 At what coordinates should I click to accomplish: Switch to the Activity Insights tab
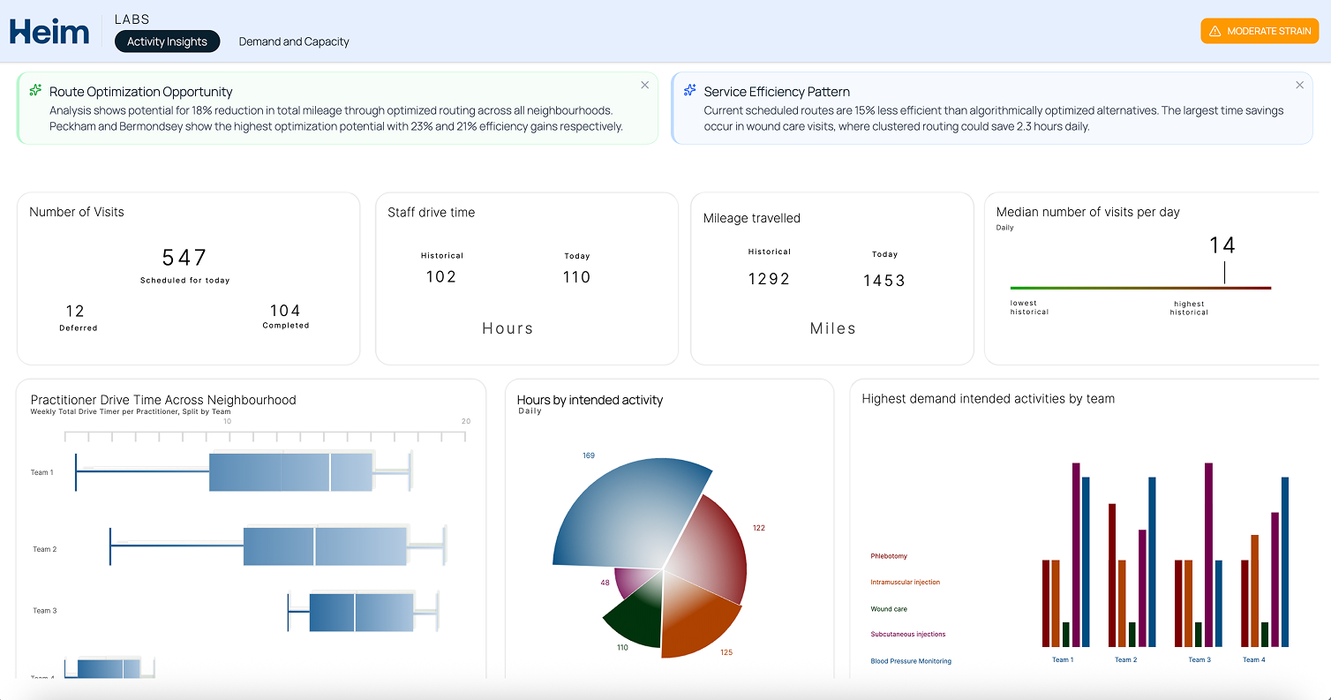coord(167,41)
